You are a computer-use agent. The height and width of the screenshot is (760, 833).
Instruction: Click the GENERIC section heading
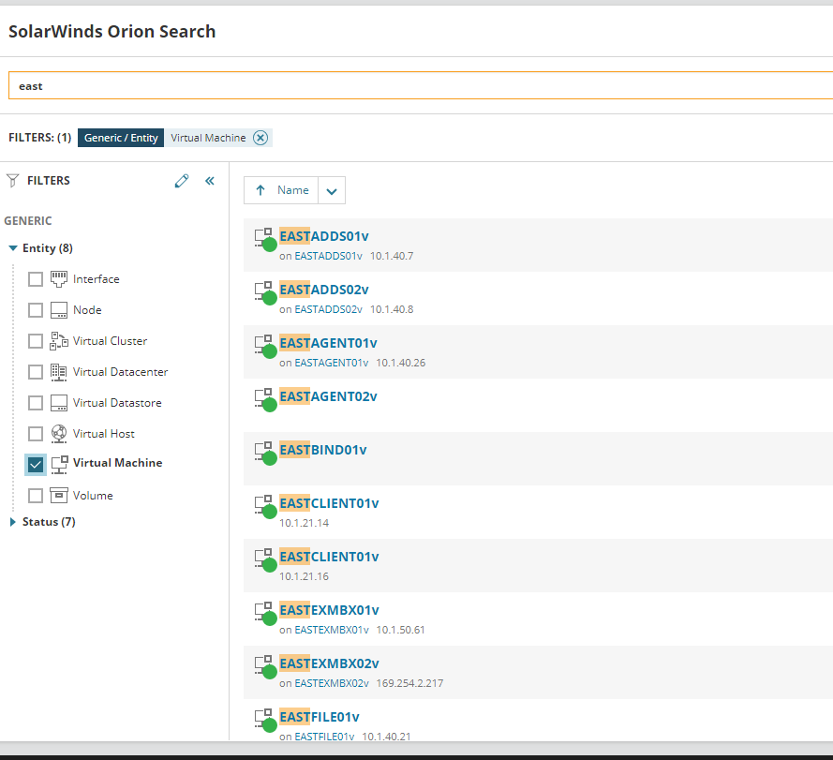click(x=28, y=221)
